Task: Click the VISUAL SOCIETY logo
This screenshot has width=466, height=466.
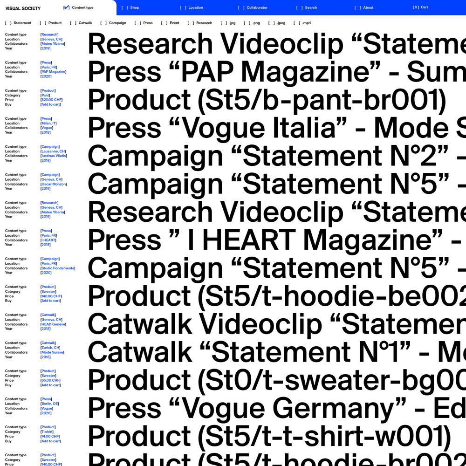Action: (23, 8)
